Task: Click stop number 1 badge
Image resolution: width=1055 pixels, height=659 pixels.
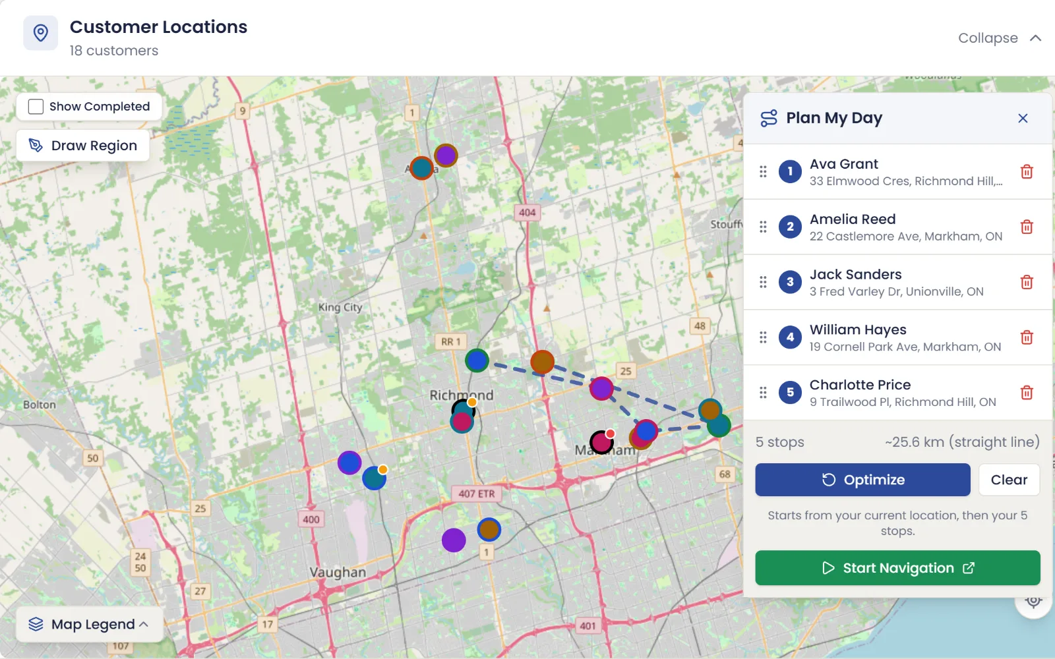Action: click(790, 171)
